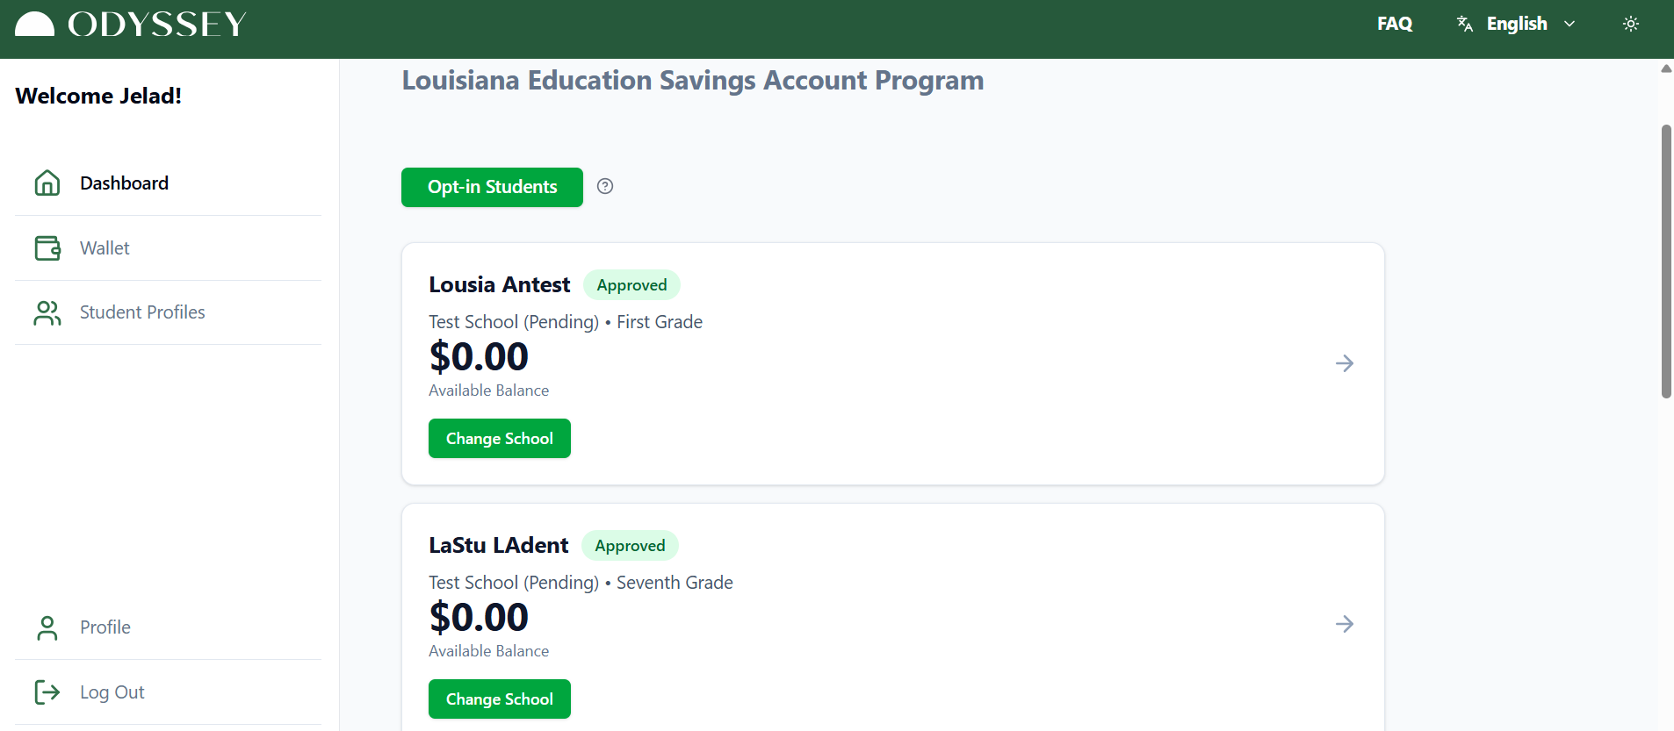
Task: Click the Wallet icon in sidebar
Action: click(x=47, y=248)
